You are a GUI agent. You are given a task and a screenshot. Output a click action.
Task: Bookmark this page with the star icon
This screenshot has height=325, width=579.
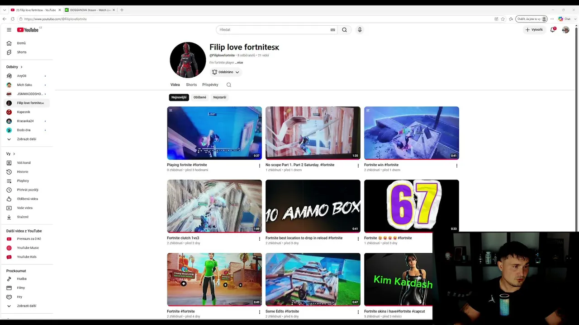[503, 19]
